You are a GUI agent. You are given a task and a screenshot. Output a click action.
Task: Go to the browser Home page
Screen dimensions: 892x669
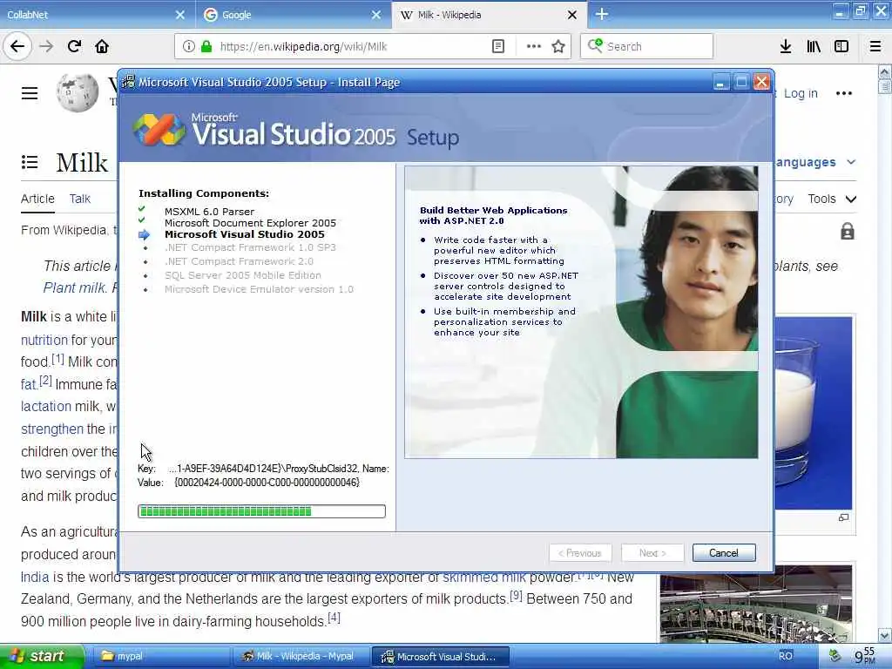pyautogui.click(x=102, y=46)
